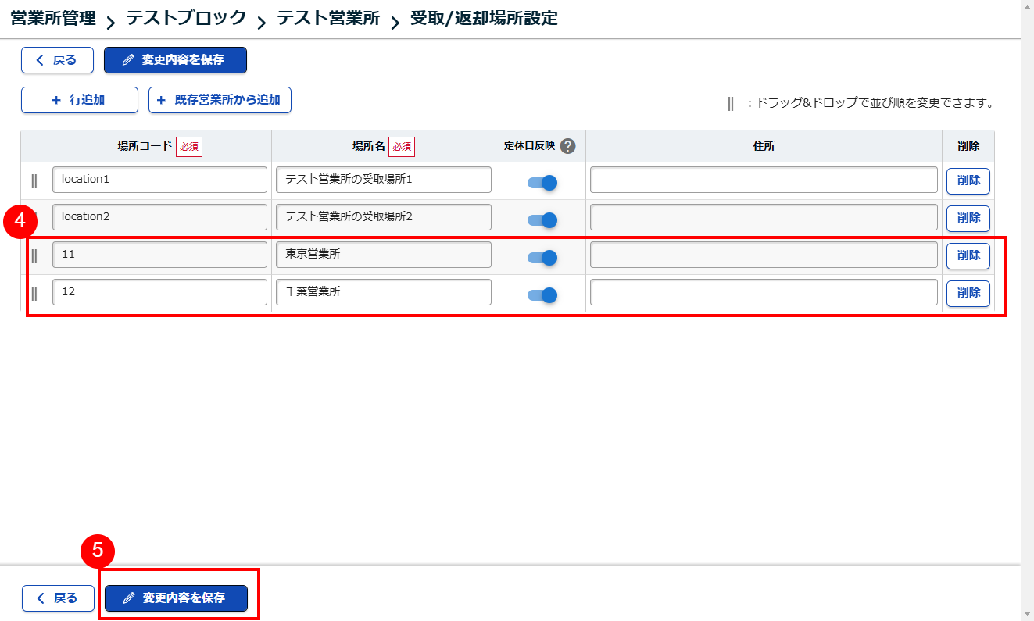Click the bottom 変更内容を保存 save button
This screenshot has height=621, width=1034.
(x=176, y=598)
